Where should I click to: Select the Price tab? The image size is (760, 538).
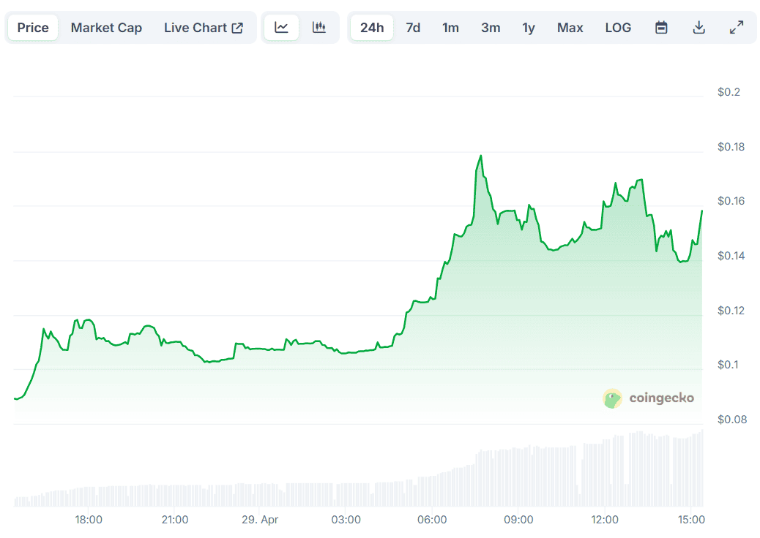(33, 28)
